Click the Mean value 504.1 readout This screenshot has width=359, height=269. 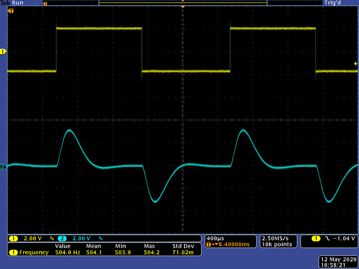[x=94, y=252]
